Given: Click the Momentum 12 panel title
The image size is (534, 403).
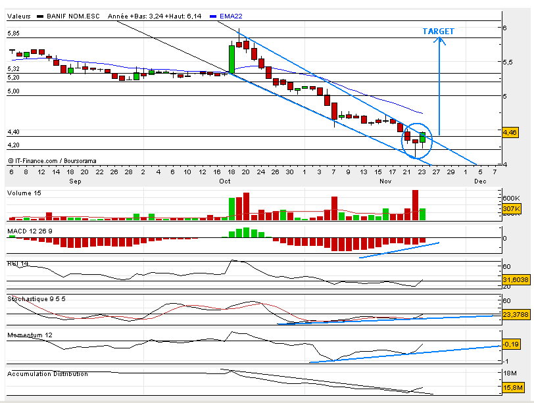Looking at the screenshot, I should pyautogui.click(x=30, y=335).
